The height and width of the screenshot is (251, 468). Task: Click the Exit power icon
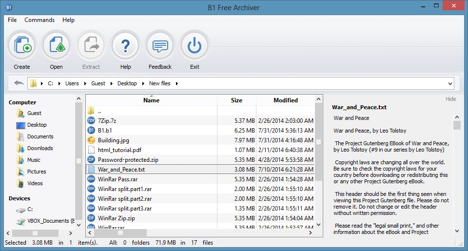195,46
